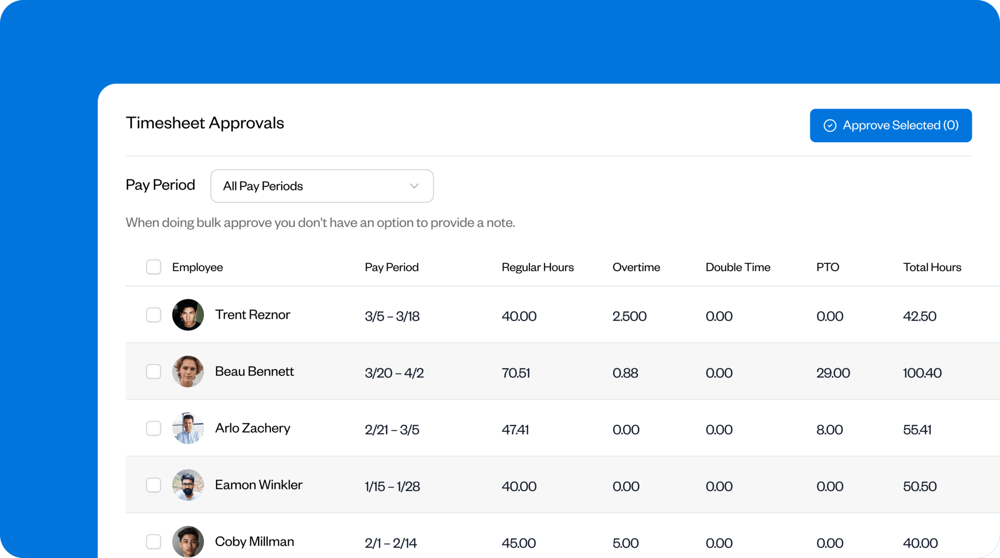This screenshot has width=1000, height=558.
Task: Click Coby Millman's avatar
Action: [188, 541]
